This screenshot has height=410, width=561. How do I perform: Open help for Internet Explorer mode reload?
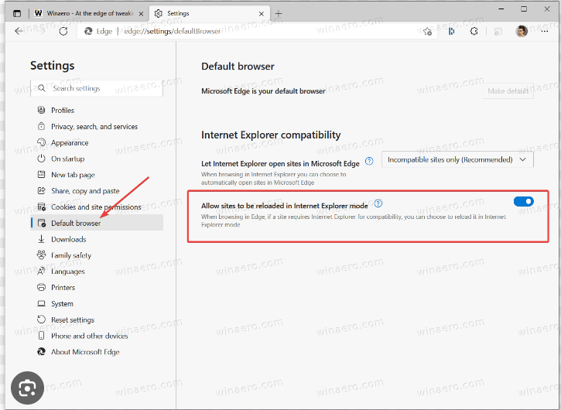378,203
